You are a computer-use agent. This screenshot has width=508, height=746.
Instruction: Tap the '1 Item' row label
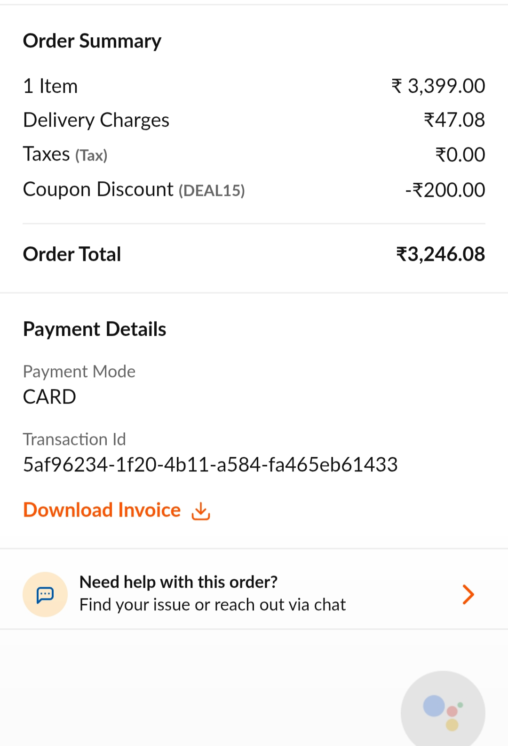[x=50, y=86]
